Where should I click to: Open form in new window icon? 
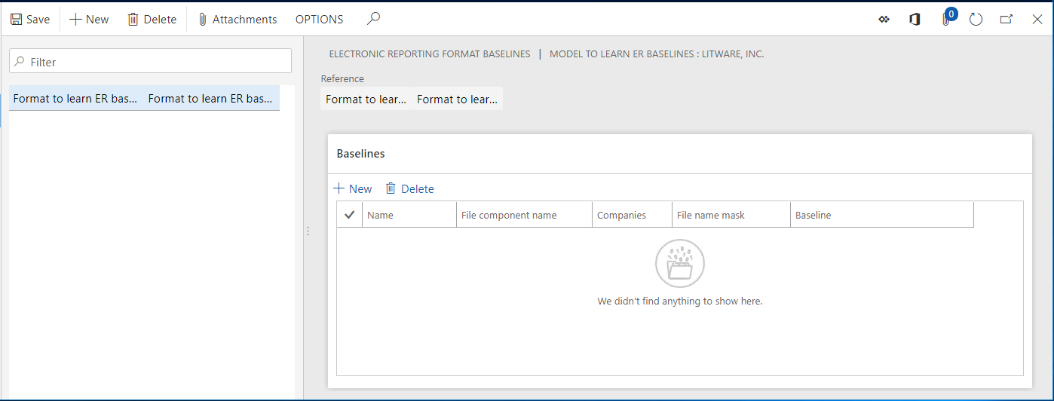[x=1007, y=20]
